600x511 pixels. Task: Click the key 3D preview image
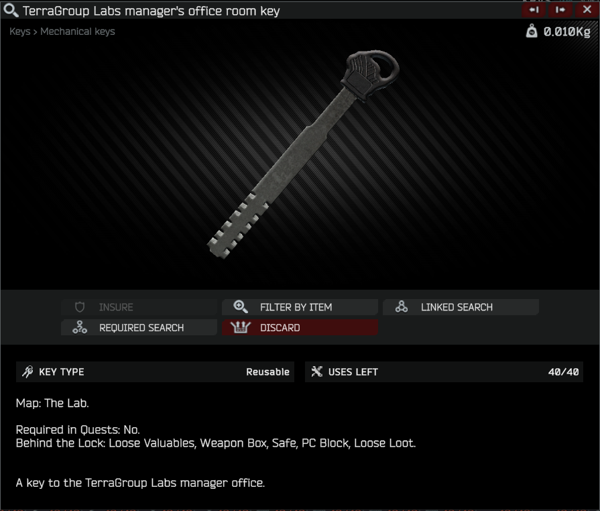coord(303,154)
